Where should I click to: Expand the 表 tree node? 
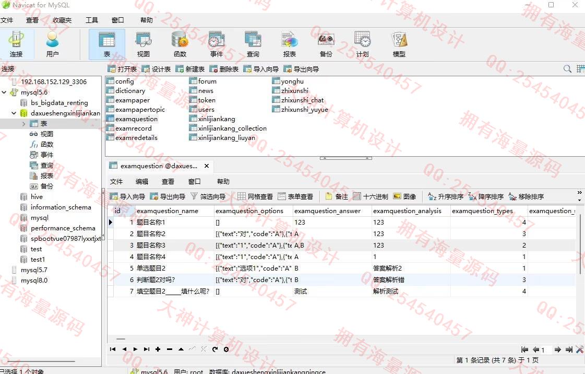click(24, 124)
